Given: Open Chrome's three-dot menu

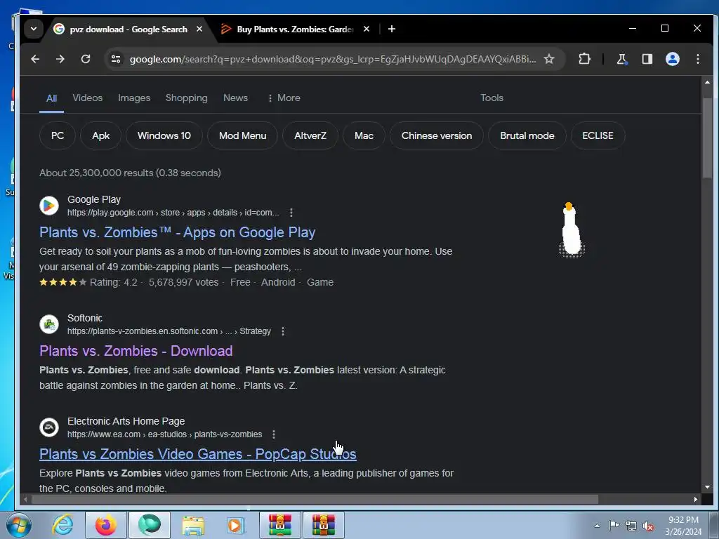Looking at the screenshot, I should 697,59.
